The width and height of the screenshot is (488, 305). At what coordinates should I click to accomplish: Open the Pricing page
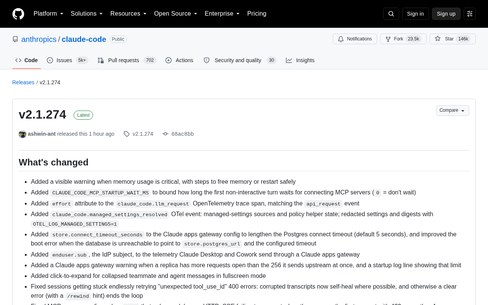coord(257,14)
